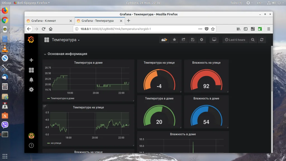Open Температура на улице graph panel title
The image size is (286, 161).
[89, 107]
